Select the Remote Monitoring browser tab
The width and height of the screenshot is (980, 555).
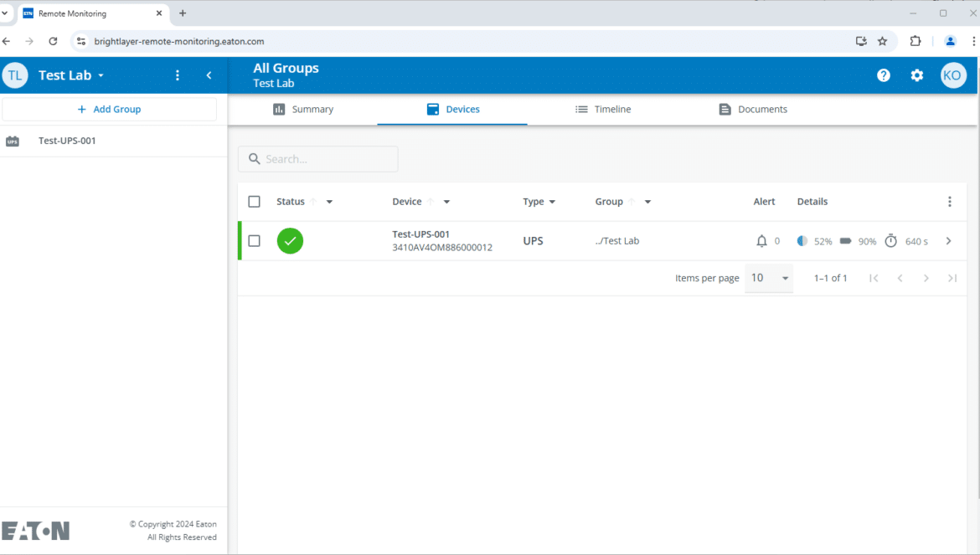(92, 13)
